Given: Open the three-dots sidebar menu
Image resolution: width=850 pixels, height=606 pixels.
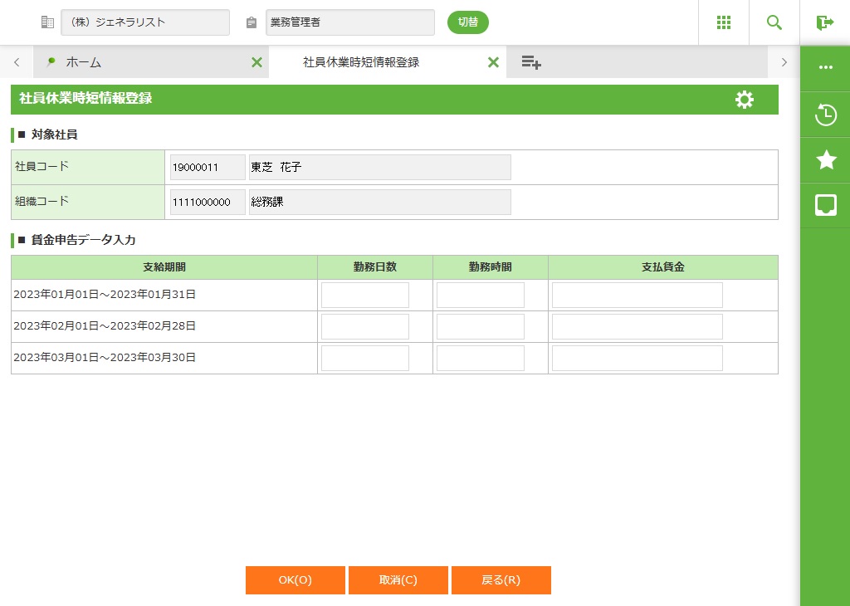Looking at the screenshot, I should pyautogui.click(x=825, y=68).
